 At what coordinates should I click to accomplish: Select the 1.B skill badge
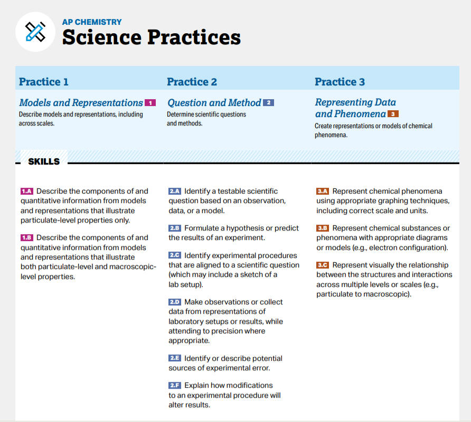[27, 238]
